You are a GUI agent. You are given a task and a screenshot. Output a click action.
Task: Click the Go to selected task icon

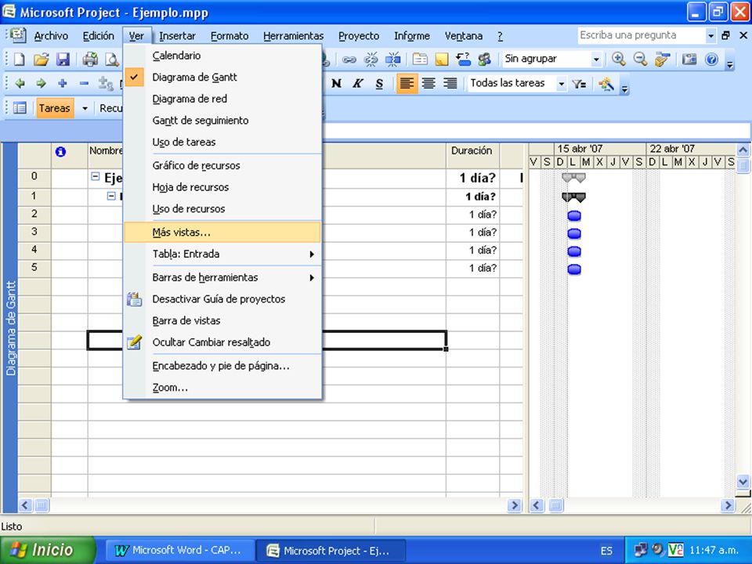663,60
